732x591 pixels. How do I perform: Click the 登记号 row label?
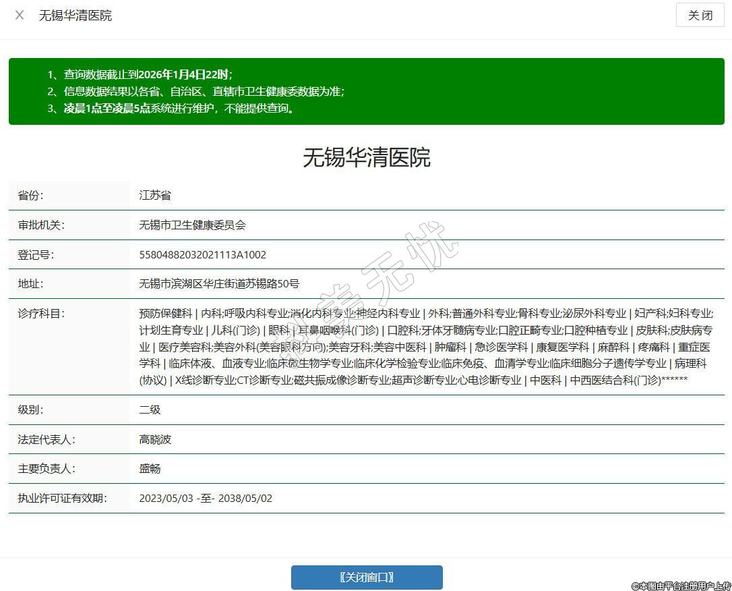35,255
